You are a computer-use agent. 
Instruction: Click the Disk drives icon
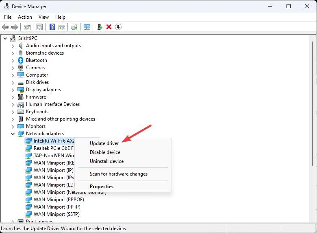[x=21, y=83]
